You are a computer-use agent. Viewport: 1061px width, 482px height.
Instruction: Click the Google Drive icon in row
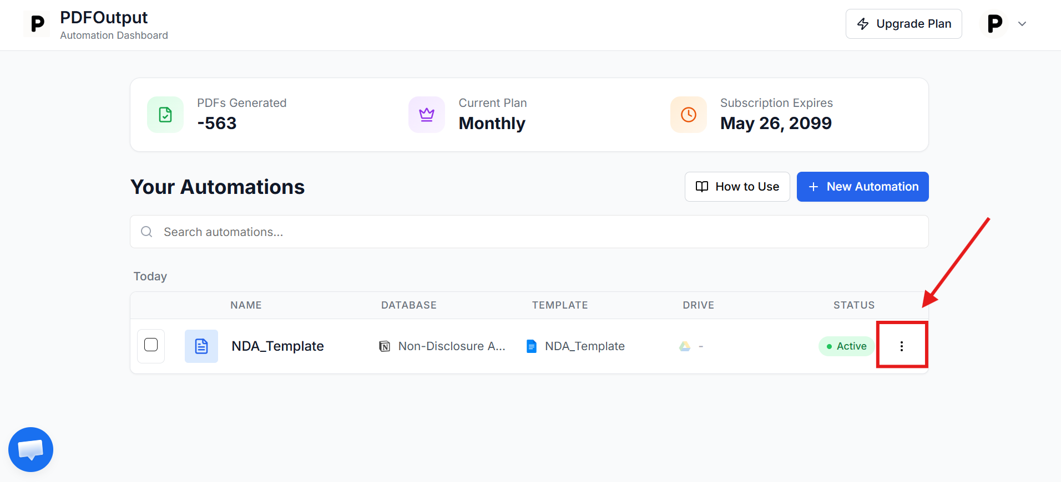685,346
